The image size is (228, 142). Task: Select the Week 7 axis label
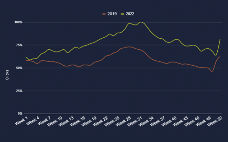[44, 121]
